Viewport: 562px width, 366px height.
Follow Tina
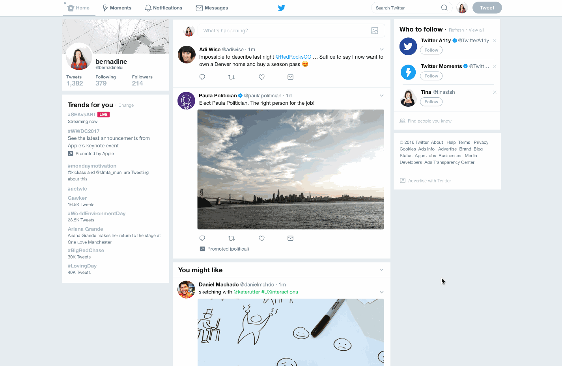(431, 102)
